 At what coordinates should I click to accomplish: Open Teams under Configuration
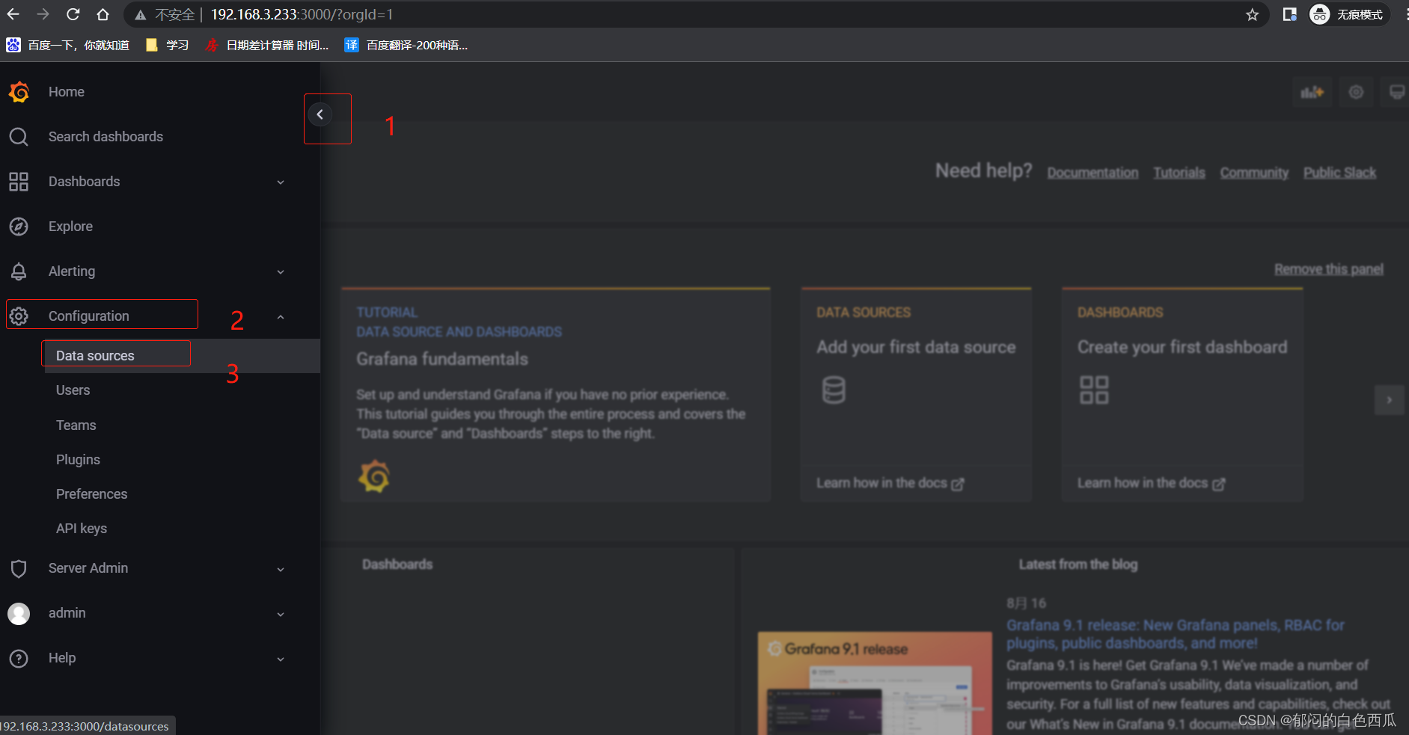(x=76, y=425)
